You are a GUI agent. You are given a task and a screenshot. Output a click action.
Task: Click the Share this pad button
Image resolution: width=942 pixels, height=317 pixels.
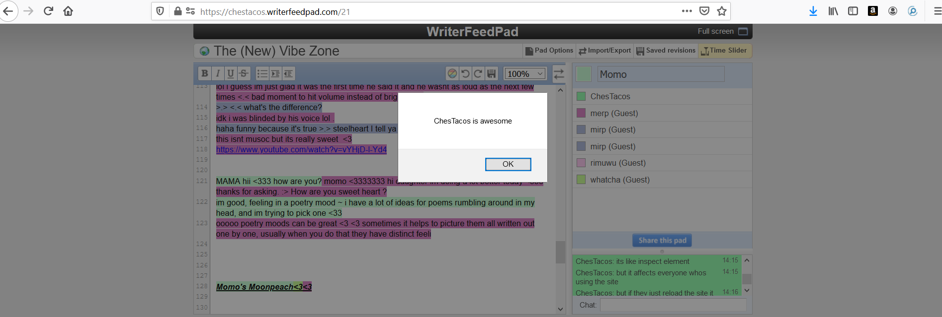point(662,241)
